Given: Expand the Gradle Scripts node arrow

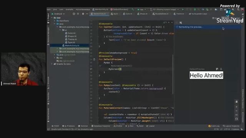Looking at the screenshot, I should (x=52, y=64).
